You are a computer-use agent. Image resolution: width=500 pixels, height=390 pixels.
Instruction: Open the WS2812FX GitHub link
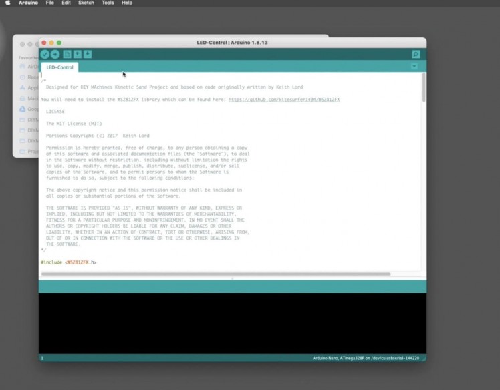pyautogui.click(x=284, y=100)
